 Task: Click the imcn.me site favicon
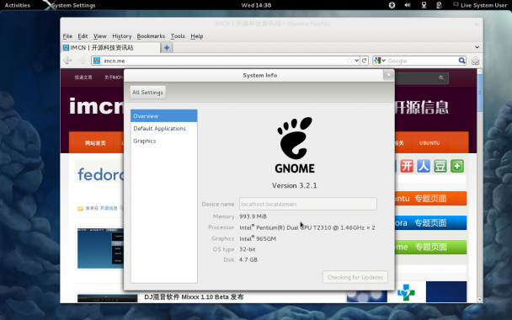pos(97,61)
